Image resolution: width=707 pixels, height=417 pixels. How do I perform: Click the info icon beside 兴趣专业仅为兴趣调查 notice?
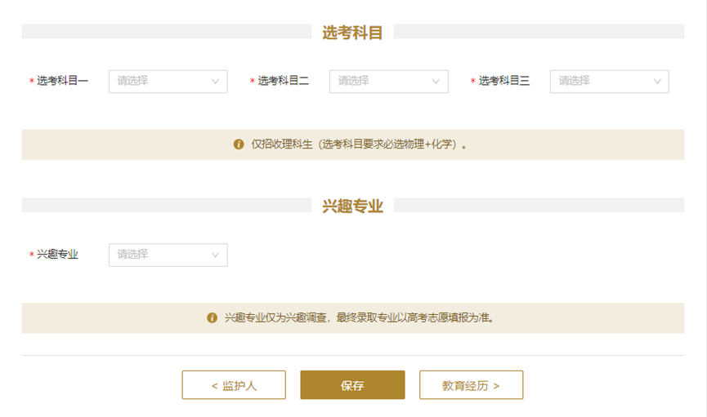(213, 317)
